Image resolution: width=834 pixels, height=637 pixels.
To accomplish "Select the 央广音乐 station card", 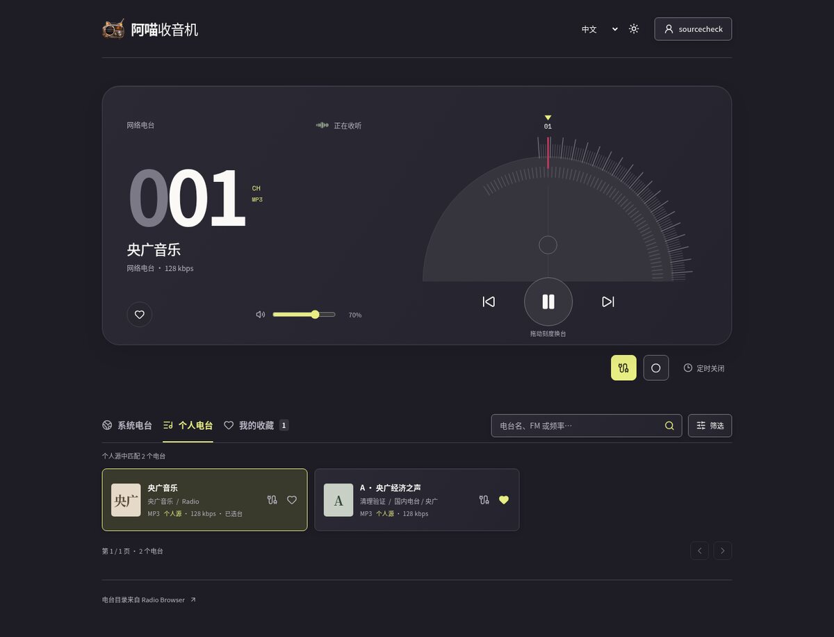I will pos(204,499).
